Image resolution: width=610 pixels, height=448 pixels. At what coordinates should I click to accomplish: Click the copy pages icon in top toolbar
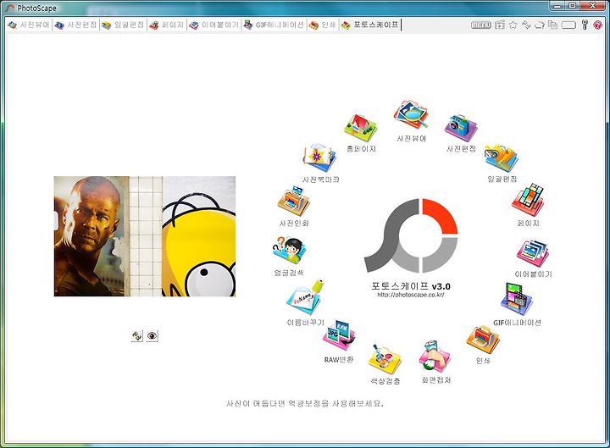[x=552, y=25]
